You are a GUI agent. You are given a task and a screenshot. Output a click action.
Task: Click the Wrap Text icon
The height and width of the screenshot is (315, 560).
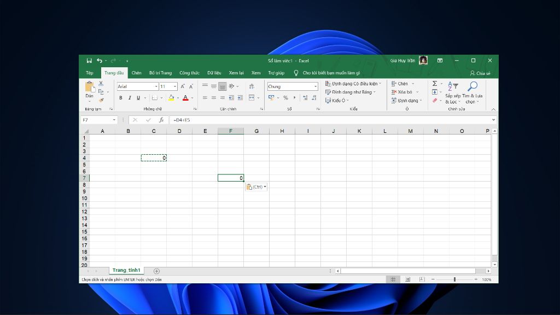click(252, 86)
